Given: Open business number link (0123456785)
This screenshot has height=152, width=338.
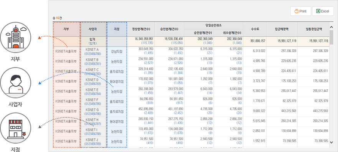Looking at the screenshot, I should (x=93, y=104).
